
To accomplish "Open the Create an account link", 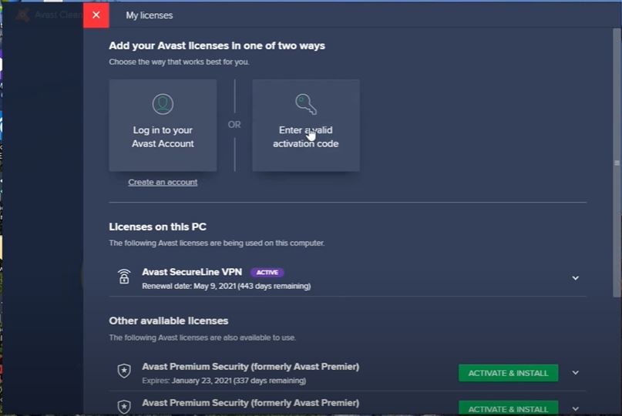I will (163, 182).
